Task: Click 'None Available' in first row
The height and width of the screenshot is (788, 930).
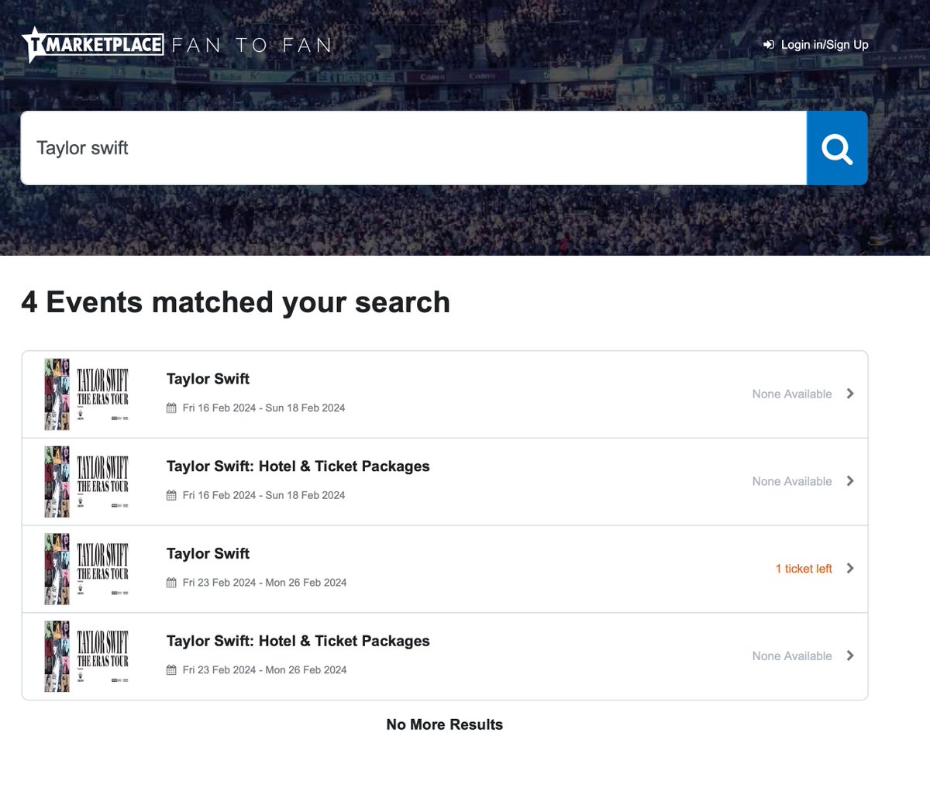Action: click(x=792, y=394)
